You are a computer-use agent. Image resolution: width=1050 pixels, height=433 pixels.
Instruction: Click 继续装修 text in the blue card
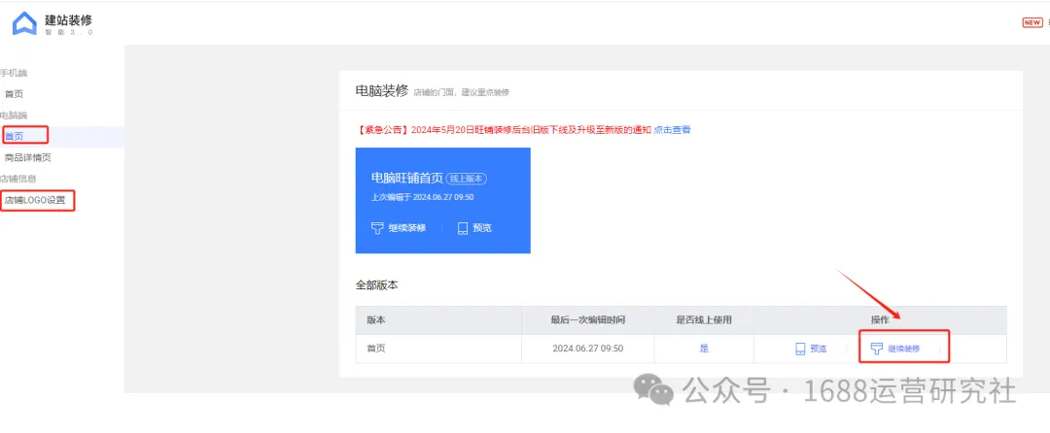(x=407, y=228)
